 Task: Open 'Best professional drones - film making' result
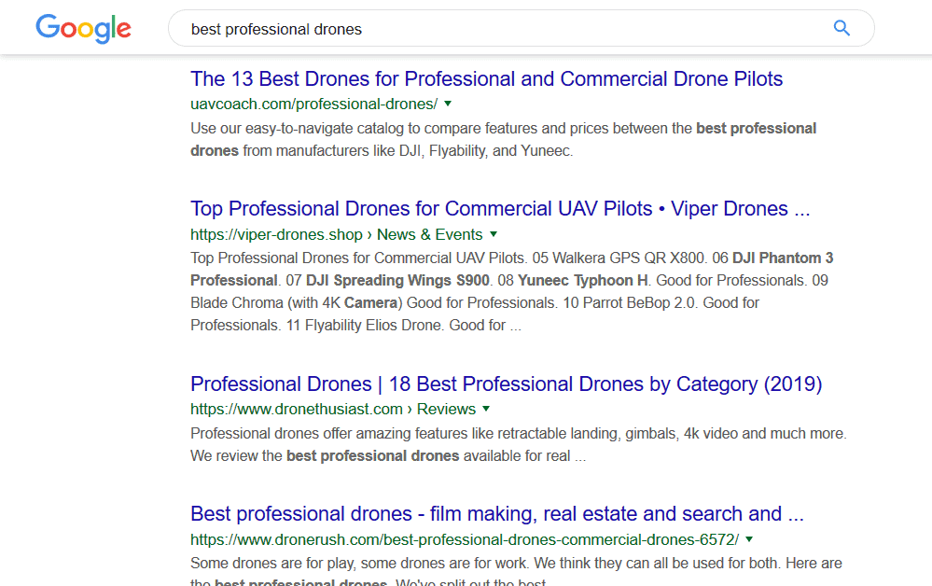pyautogui.click(x=496, y=513)
